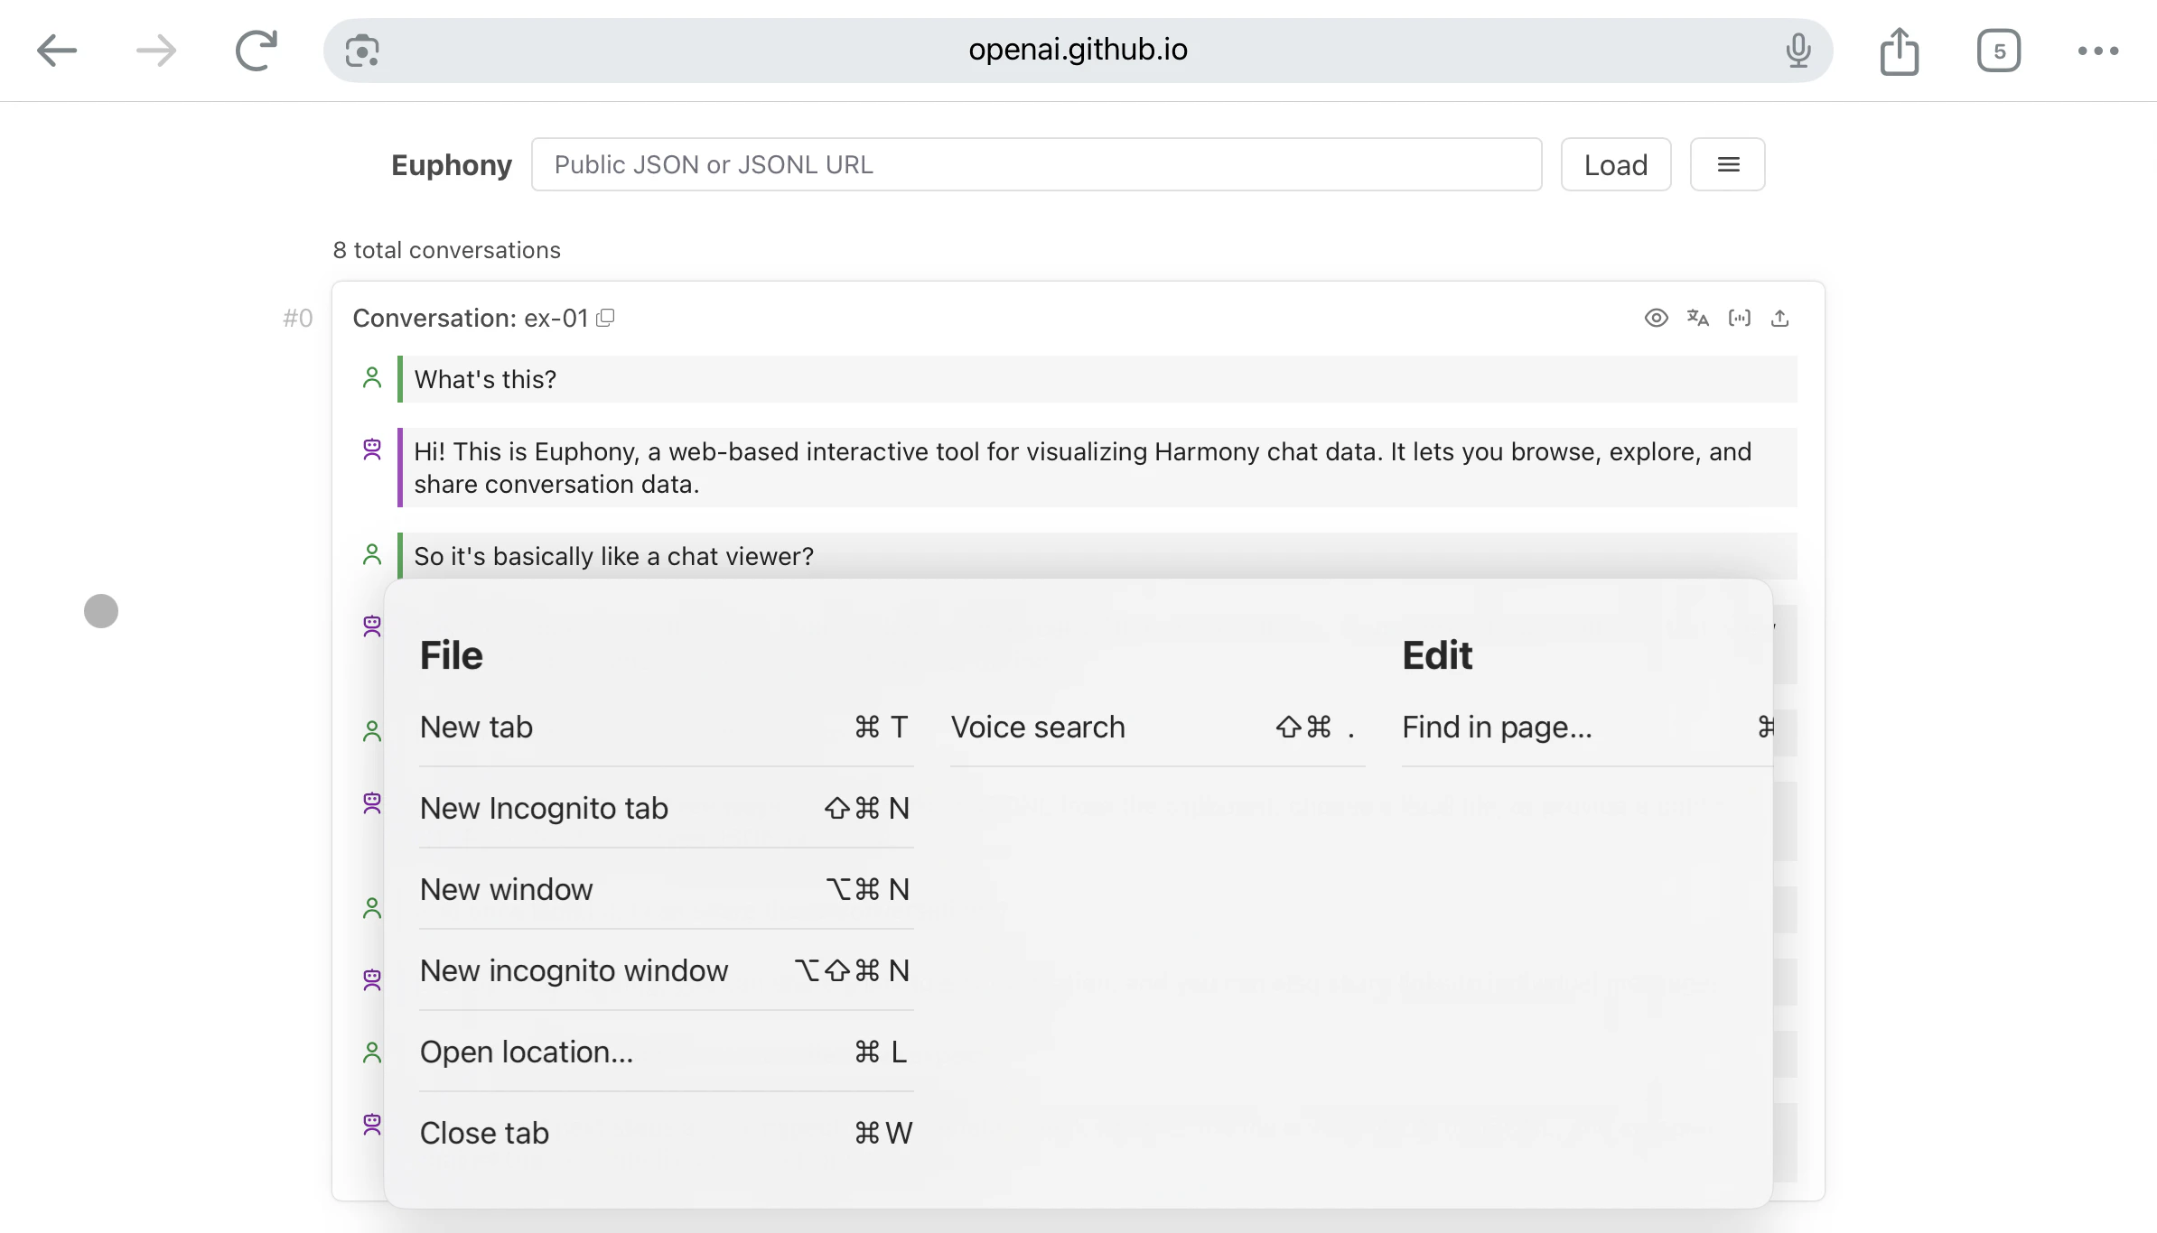This screenshot has height=1233, width=2157.
Task: Open the browser share sheet icon
Action: [1900, 51]
